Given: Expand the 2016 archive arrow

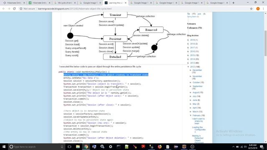Looking at the screenshot, I should [188, 52].
